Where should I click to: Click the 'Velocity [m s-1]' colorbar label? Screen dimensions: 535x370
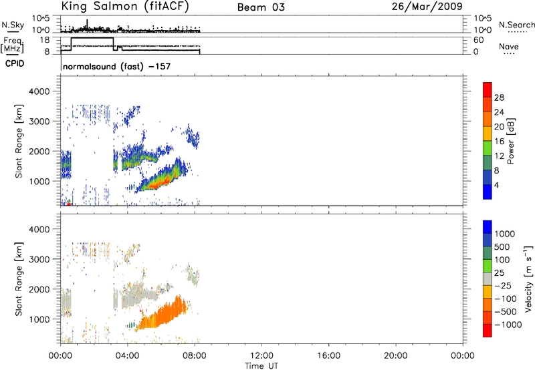pyautogui.click(x=528, y=279)
